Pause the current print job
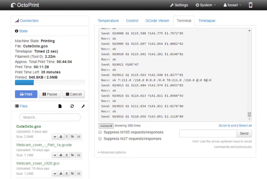Screen dimensions: 267x179 point(50,94)
